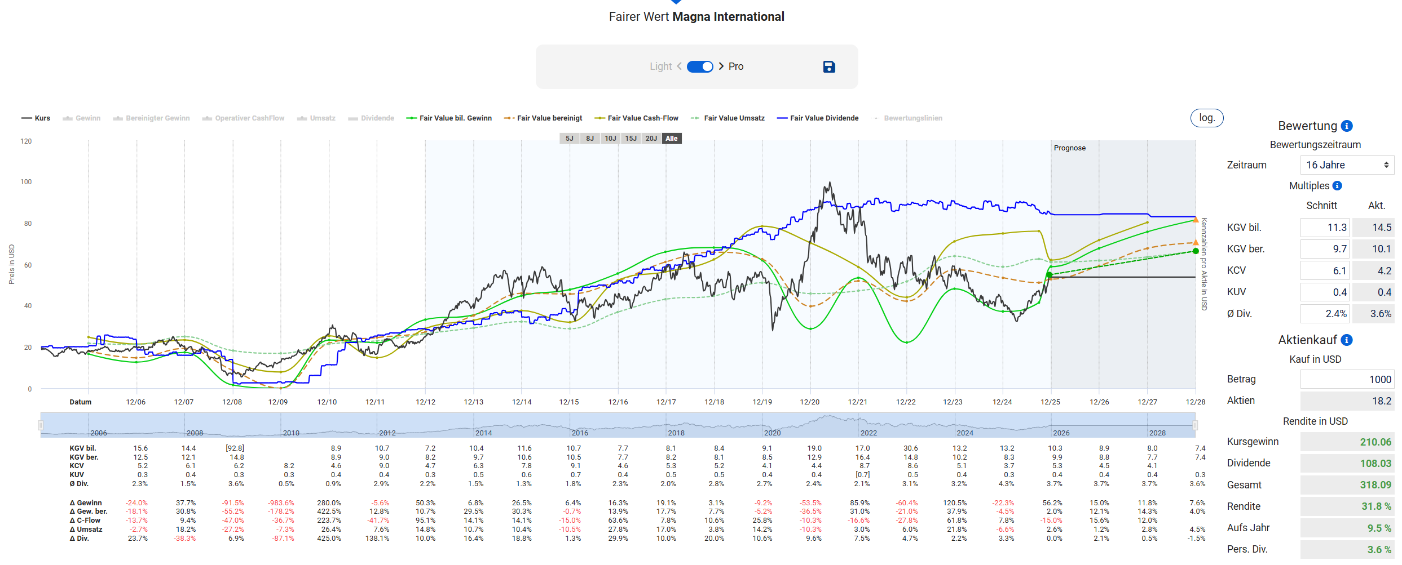Select the 5J time range tab
This screenshot has width=1402, height=565.
569,139
